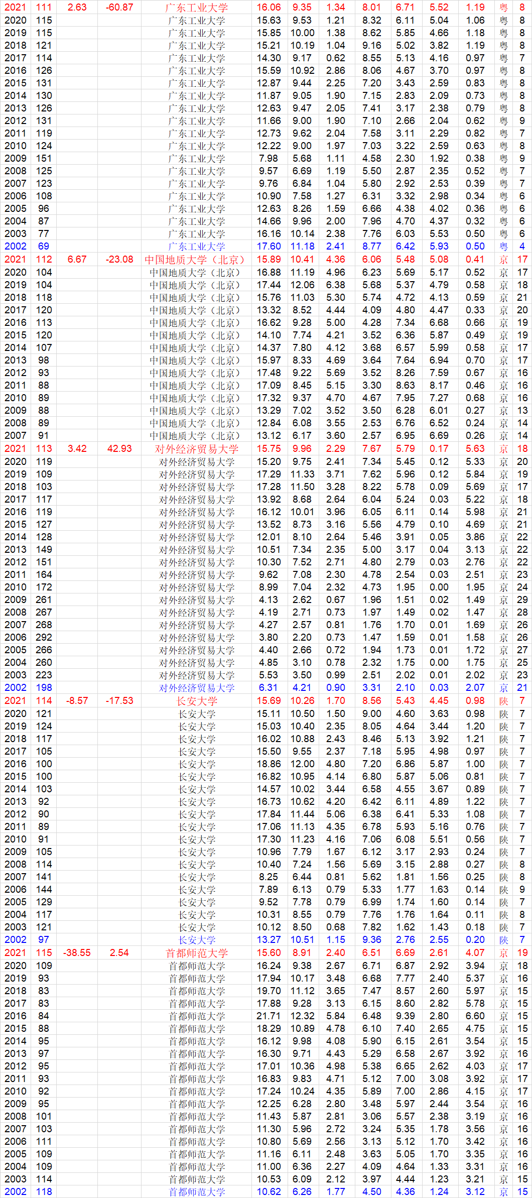Click 6.67 value in 中国地质大学（北京） 2021 row
Image resolution: width=532 pixels, height=1198 pixels.
(77, 260)
